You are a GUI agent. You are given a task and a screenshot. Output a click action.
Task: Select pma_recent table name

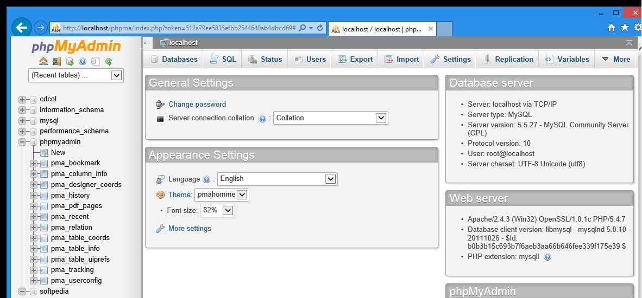[70, 216]
